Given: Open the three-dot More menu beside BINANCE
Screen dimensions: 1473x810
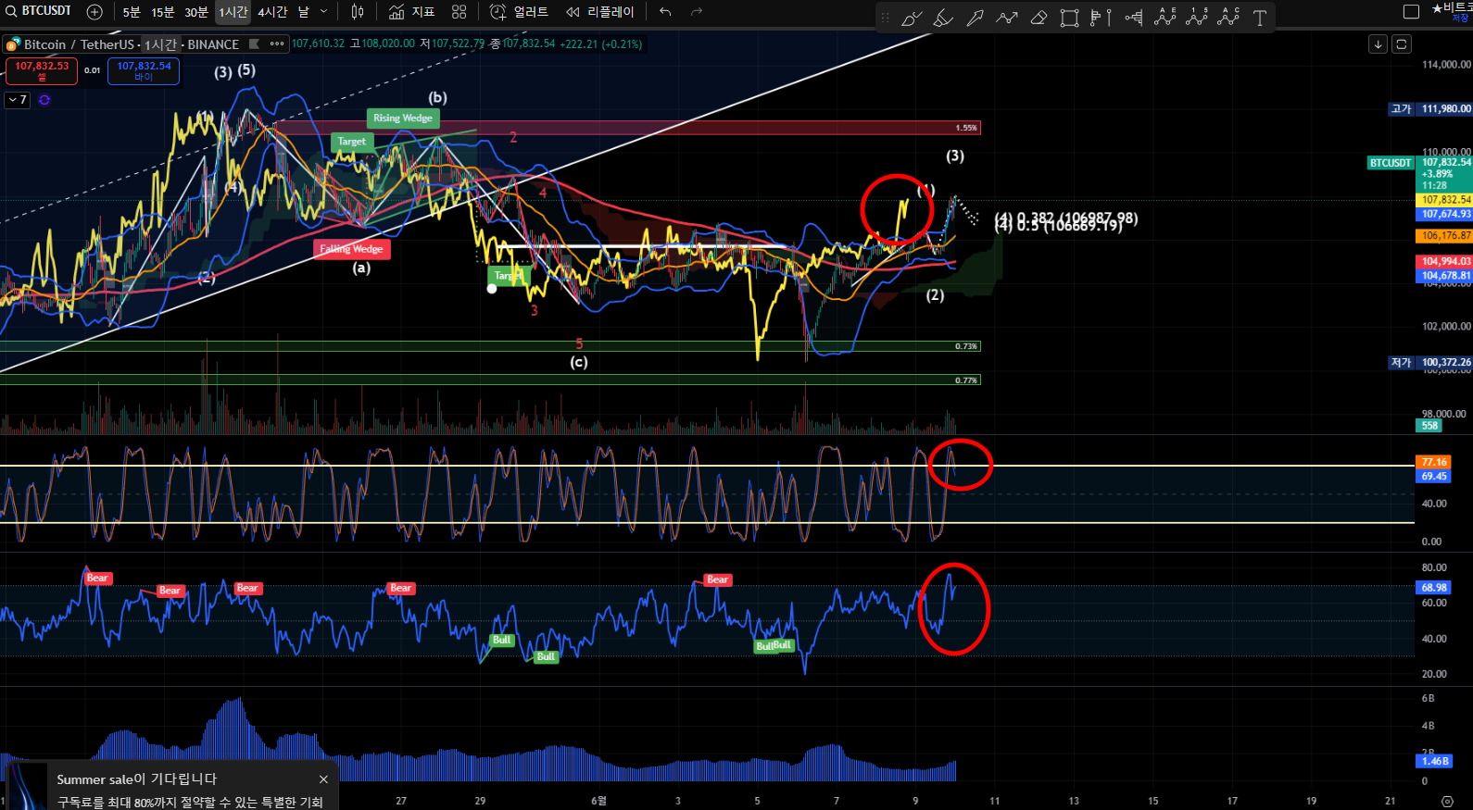Looking at the screenshot, I should (277, 44).
